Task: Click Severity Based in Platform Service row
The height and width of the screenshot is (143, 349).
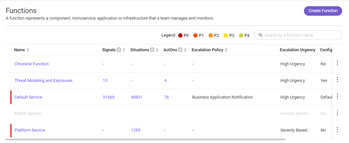Action: (x=295, y=130)
